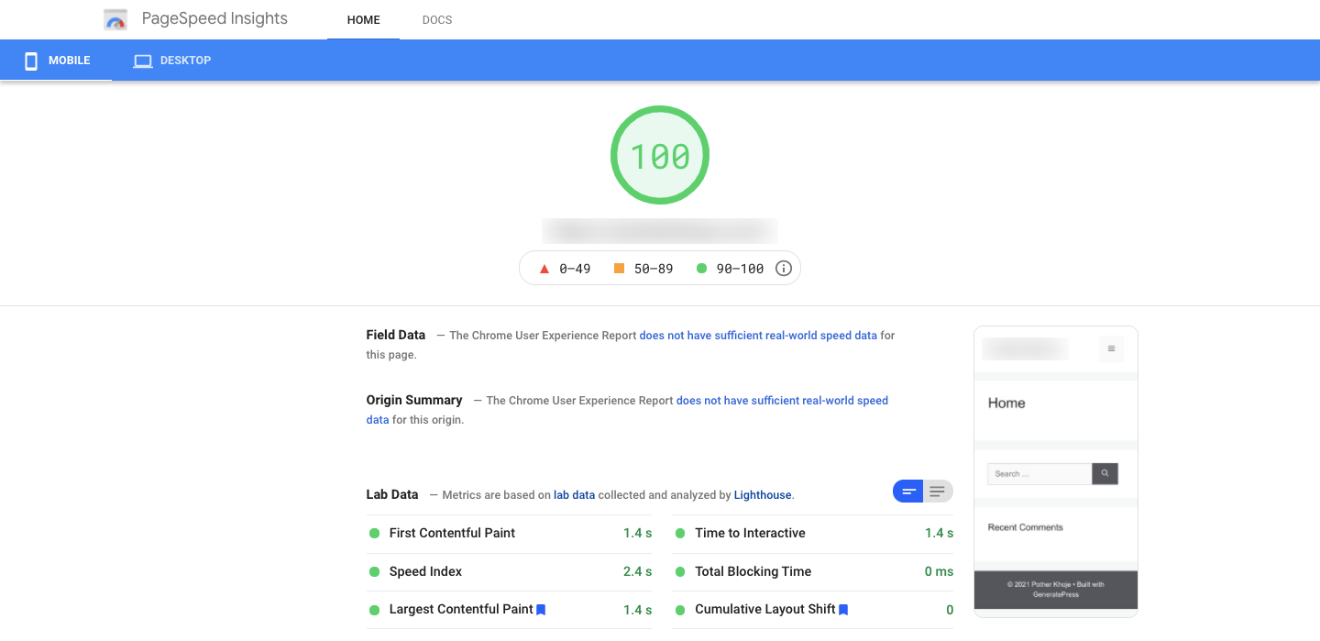Switch Lab Data to expanded description view
The height and width of the screenshot is (641, 1320).
click(x=938, y=492)
